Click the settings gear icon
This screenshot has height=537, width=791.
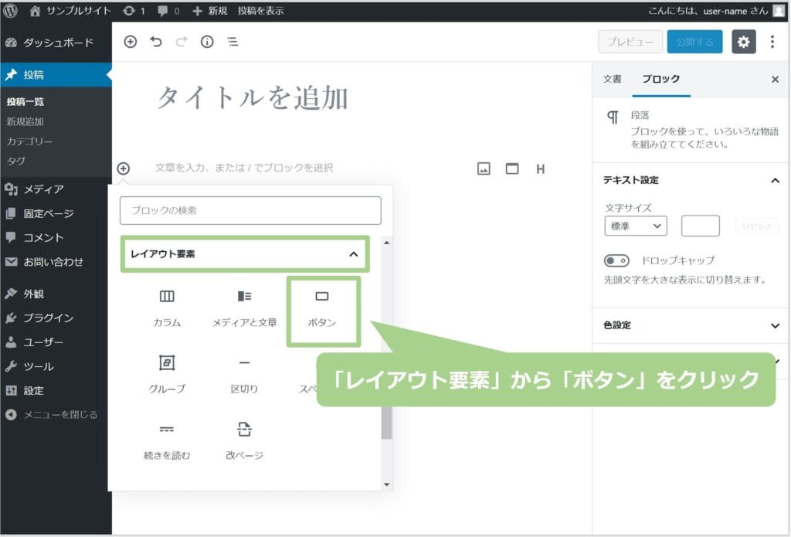(x=743, y=42)
